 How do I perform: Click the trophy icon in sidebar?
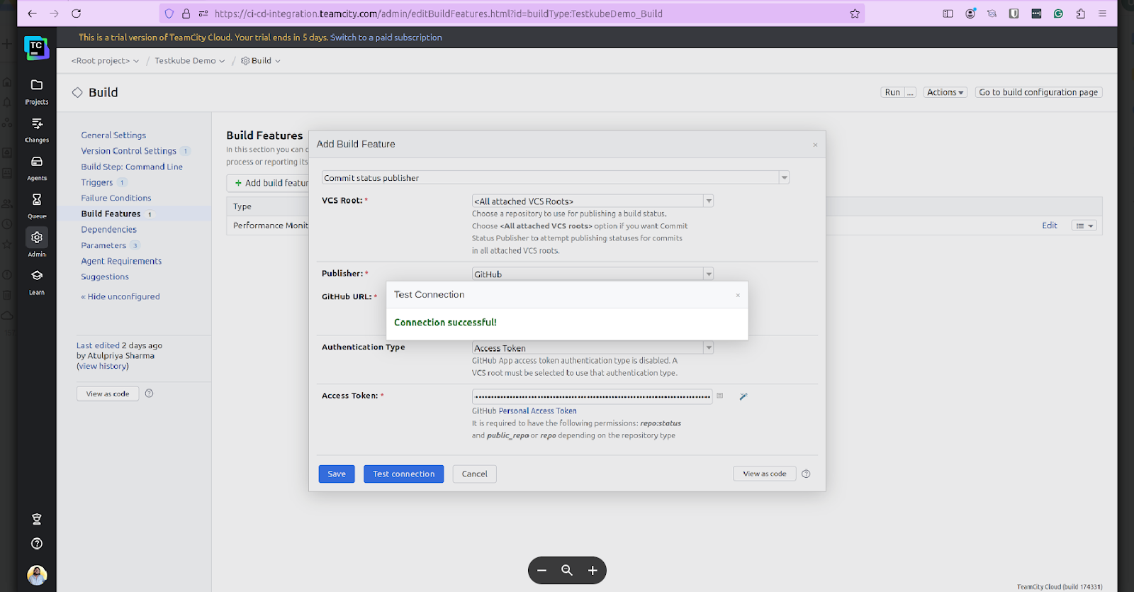37,519
